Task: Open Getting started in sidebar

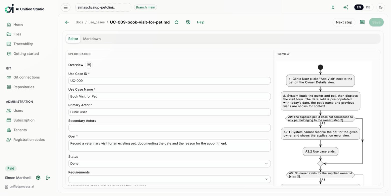Action: pyautogui.click(x=26, y=54)
